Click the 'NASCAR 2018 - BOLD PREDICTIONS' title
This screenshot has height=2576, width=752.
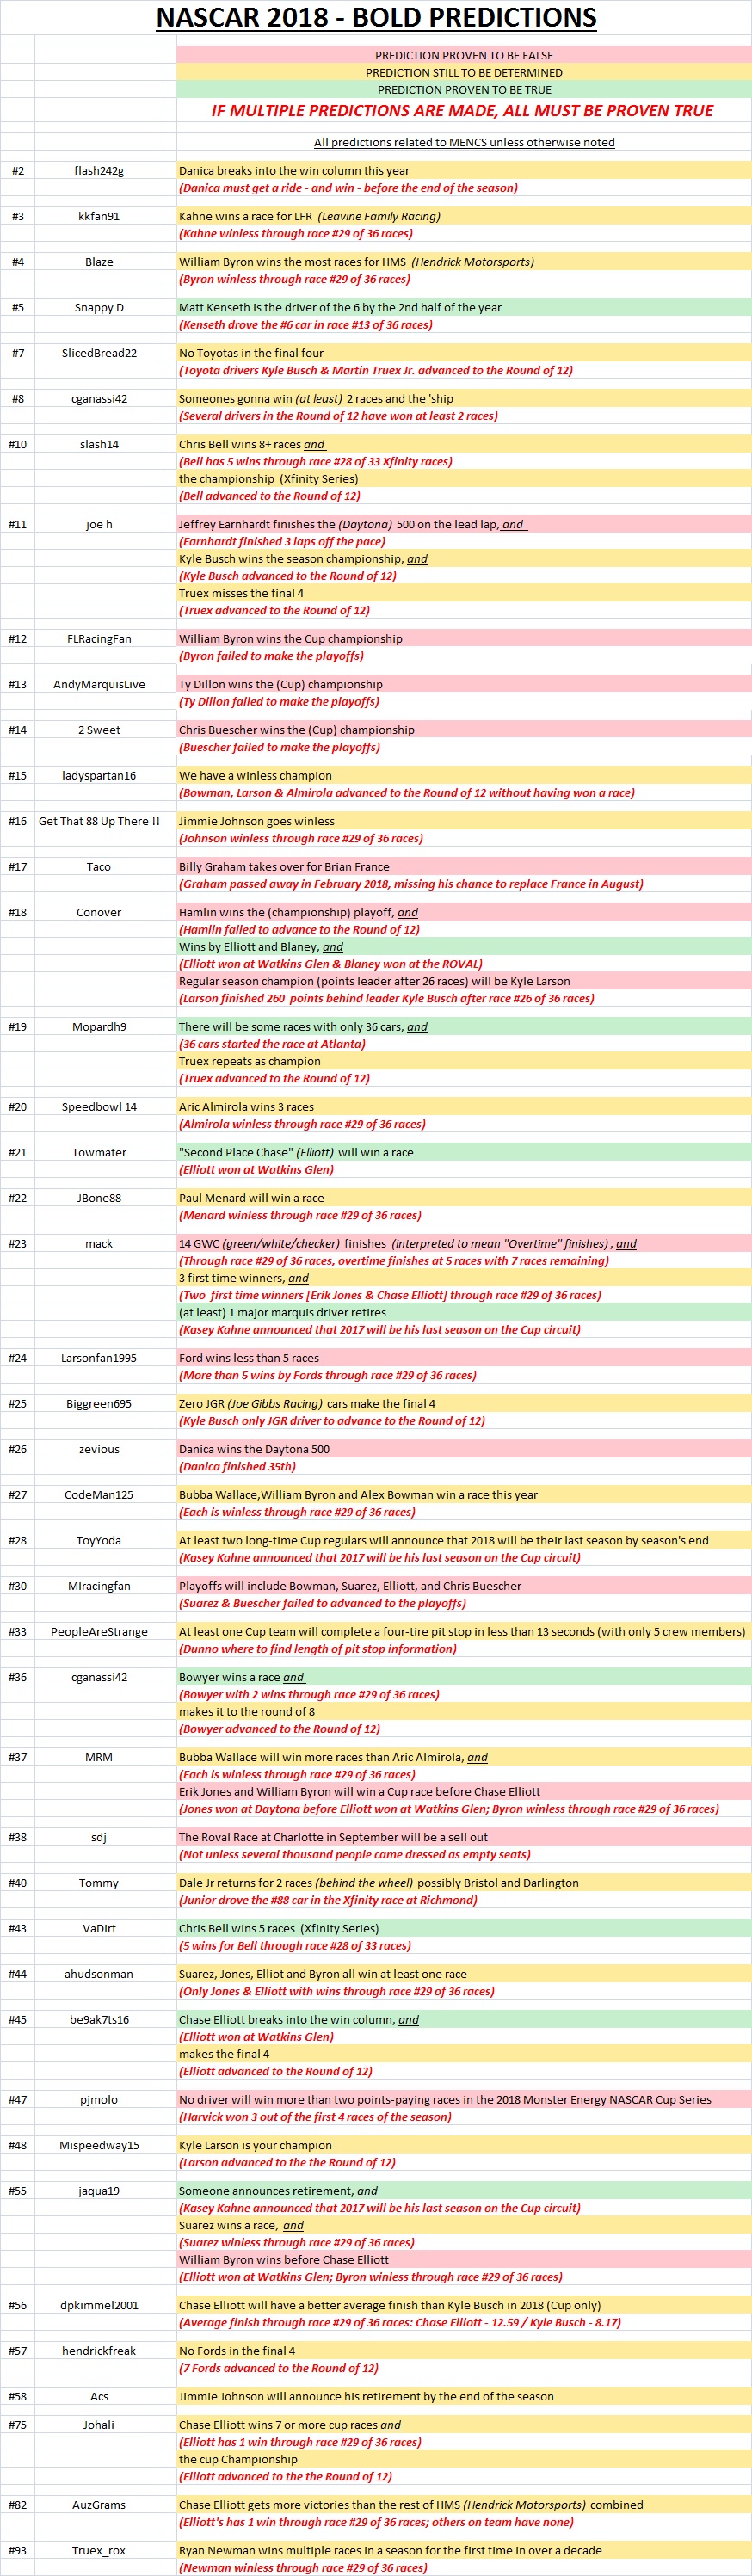376,18
